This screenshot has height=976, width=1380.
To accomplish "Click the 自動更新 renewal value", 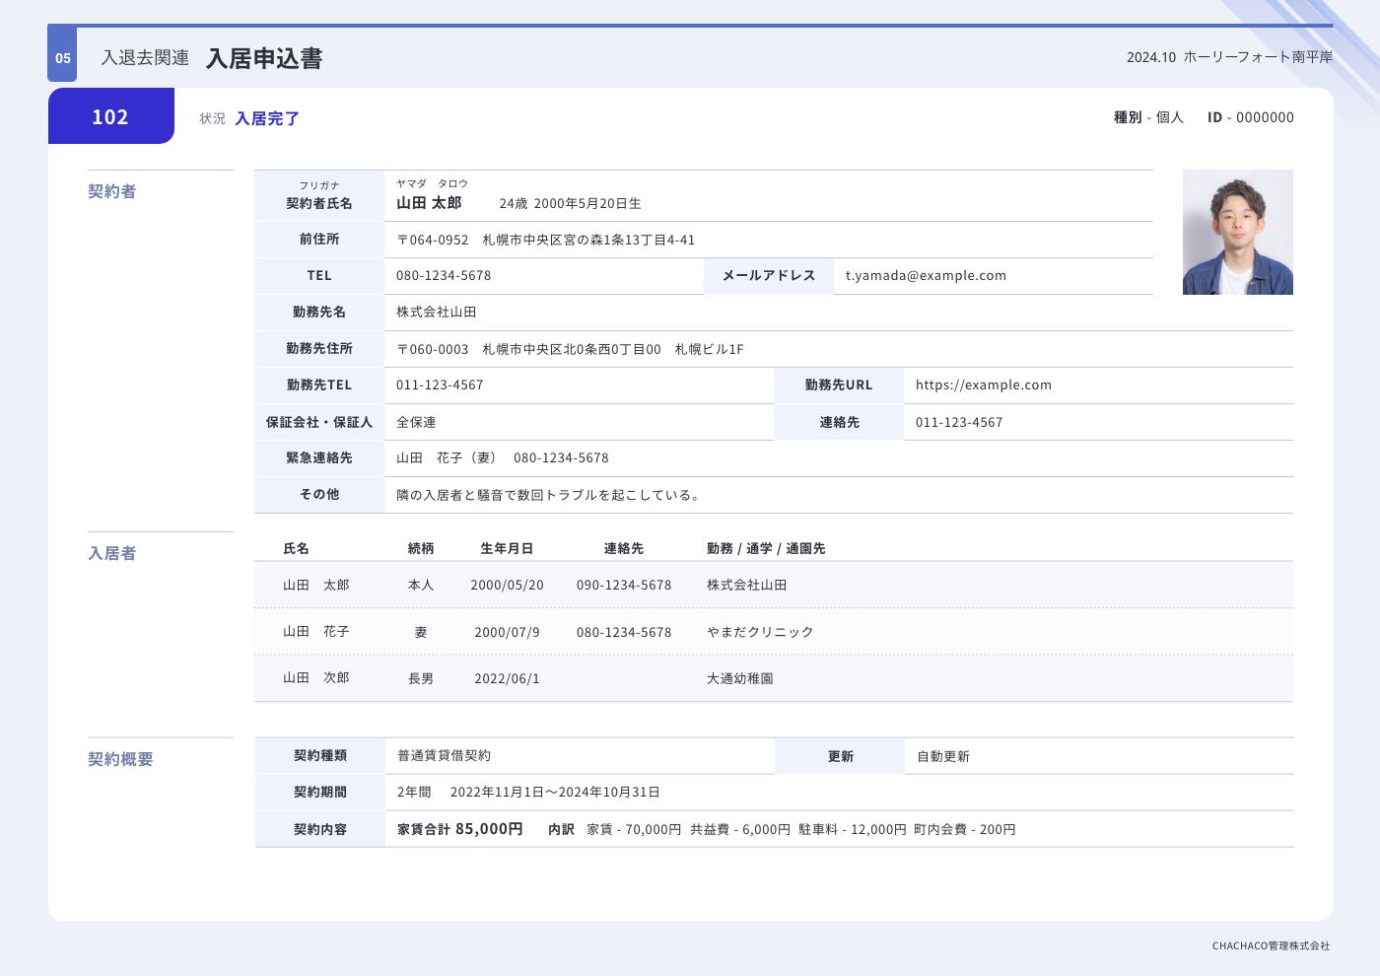I will coord(943,756).
